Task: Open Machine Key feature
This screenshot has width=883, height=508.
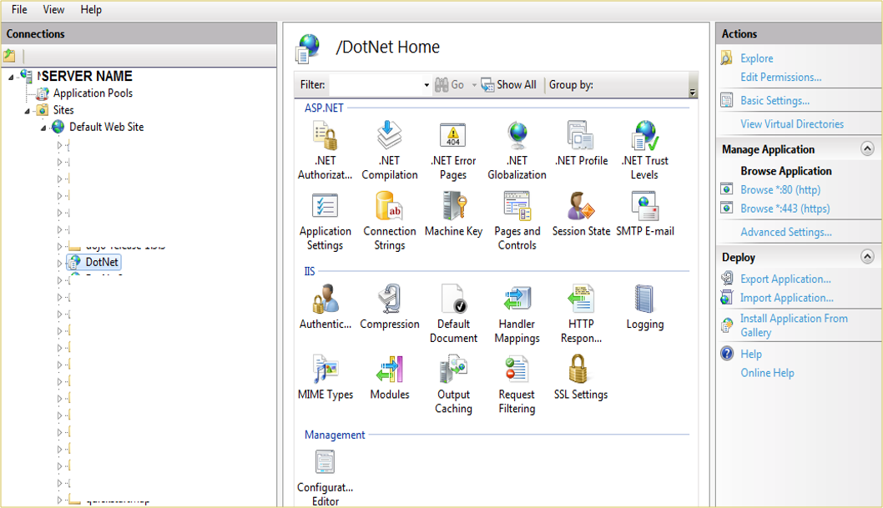Action: pos(453,214)
